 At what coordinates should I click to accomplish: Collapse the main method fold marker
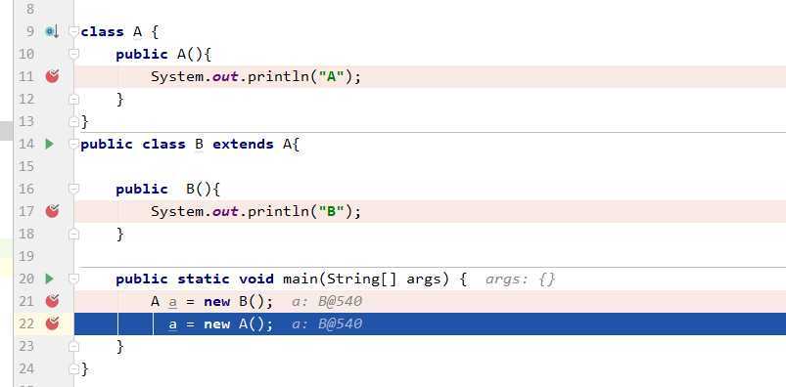[73, 279]
